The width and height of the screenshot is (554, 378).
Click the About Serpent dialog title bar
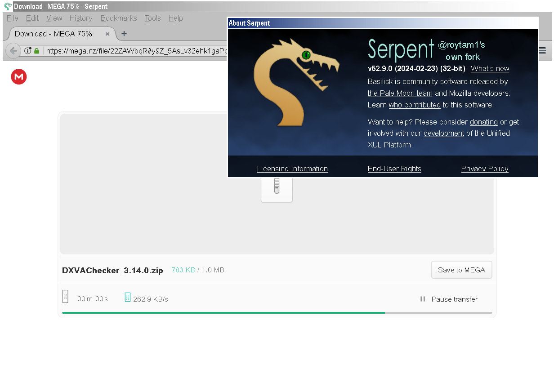coord(383,23)
